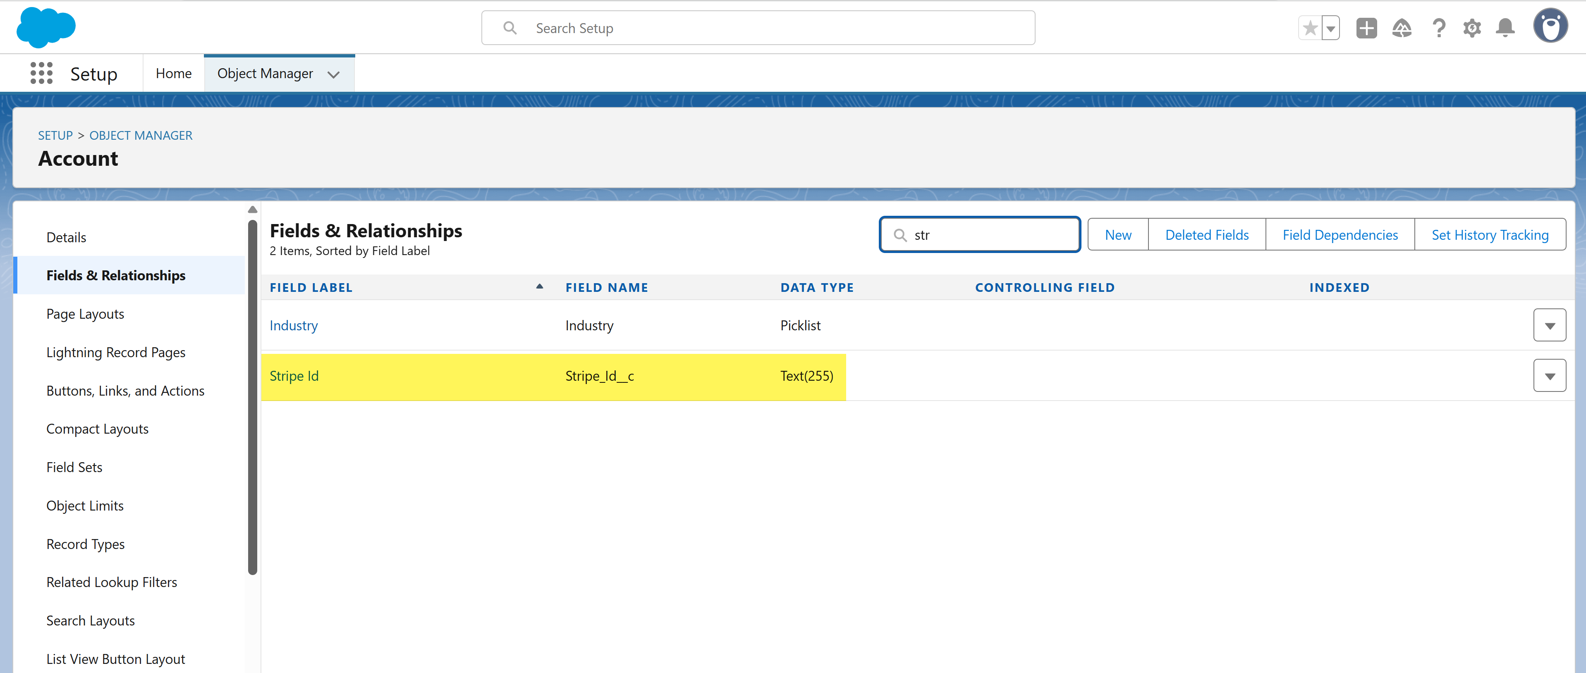The image size is (1586, 673).
Task: Open the favorites list dropdown arrow
Action: click(x=1330, y=28)
